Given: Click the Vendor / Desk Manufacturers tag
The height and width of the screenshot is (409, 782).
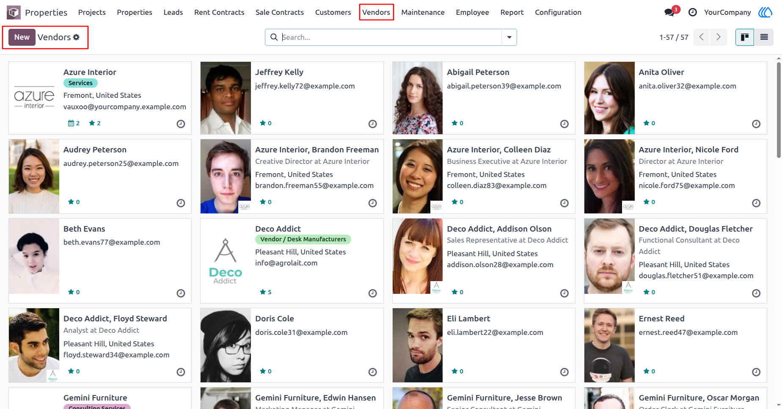Looking at the screenshot, I should [303, 239].
